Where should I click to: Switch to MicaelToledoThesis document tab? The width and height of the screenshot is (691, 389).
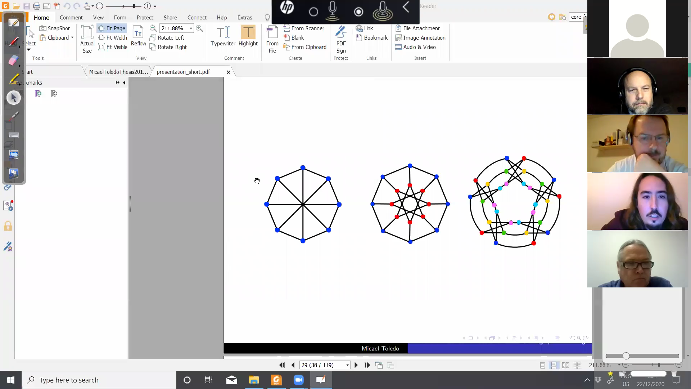click(x=118, y=72)
